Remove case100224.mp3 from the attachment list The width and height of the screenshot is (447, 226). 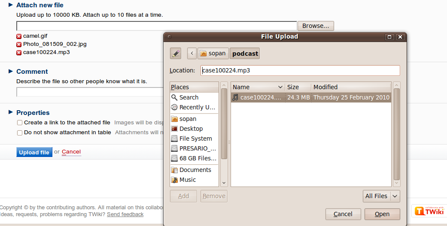[x=19, y=53]
